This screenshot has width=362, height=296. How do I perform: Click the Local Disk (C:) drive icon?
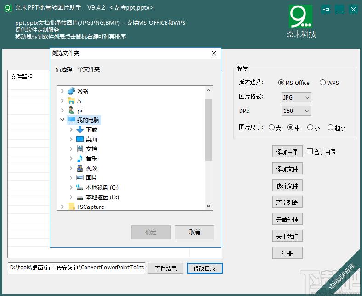tap(80, 188)
